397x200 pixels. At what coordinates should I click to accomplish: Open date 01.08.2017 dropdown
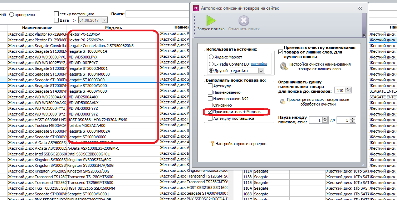tap(104, 20)
